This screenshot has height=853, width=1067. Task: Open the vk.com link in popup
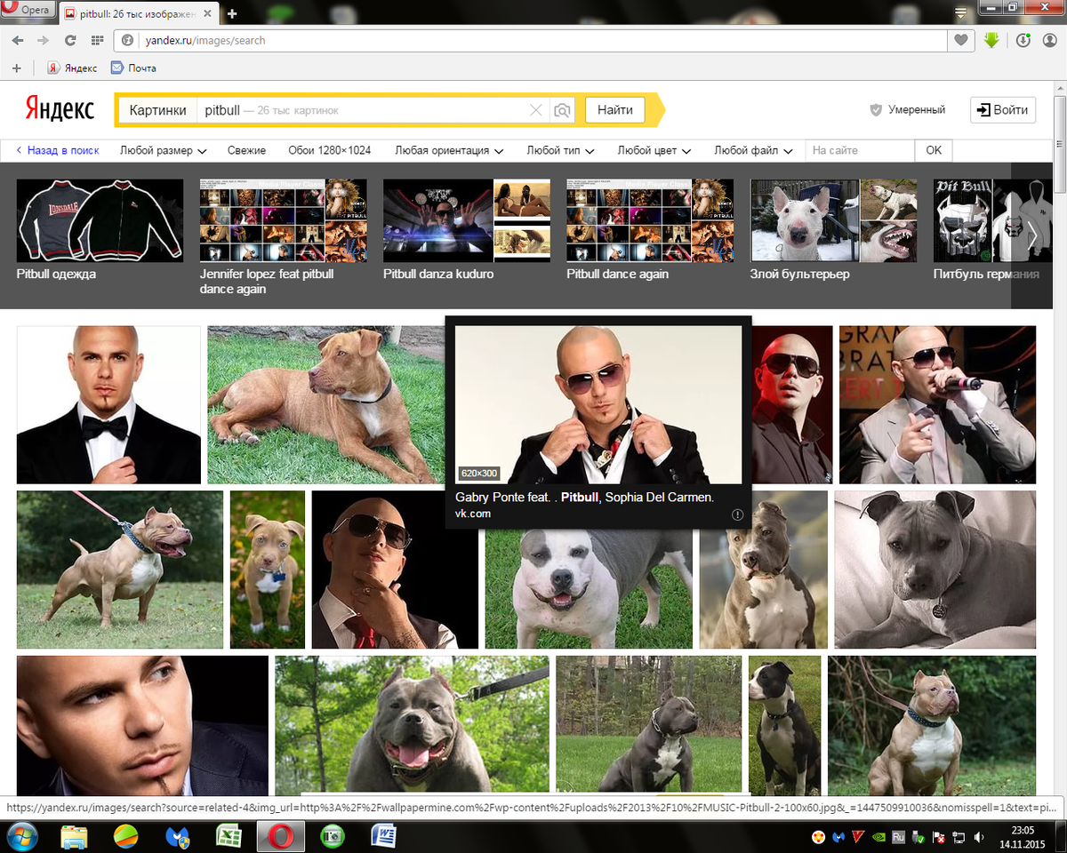473,514
